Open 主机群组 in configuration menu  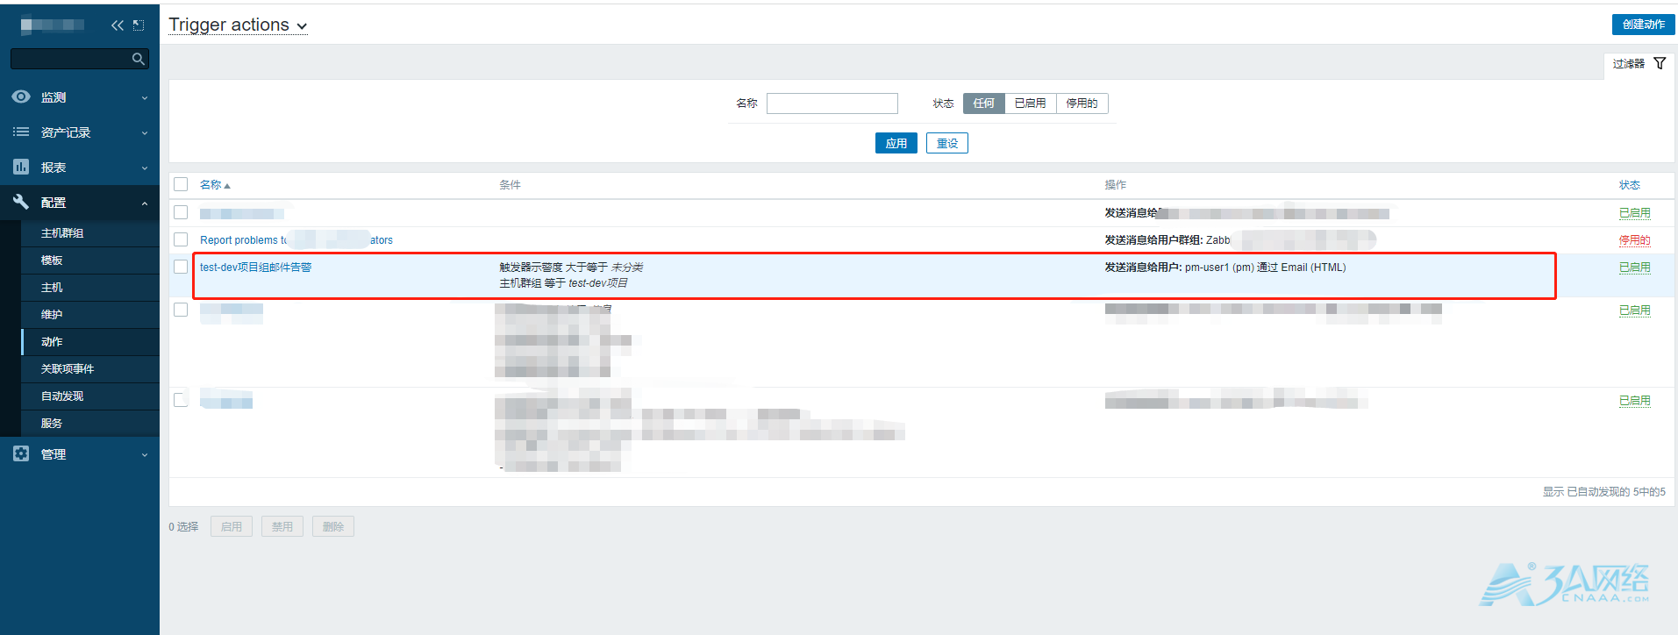pyautogui.click(x=62, y=233)
